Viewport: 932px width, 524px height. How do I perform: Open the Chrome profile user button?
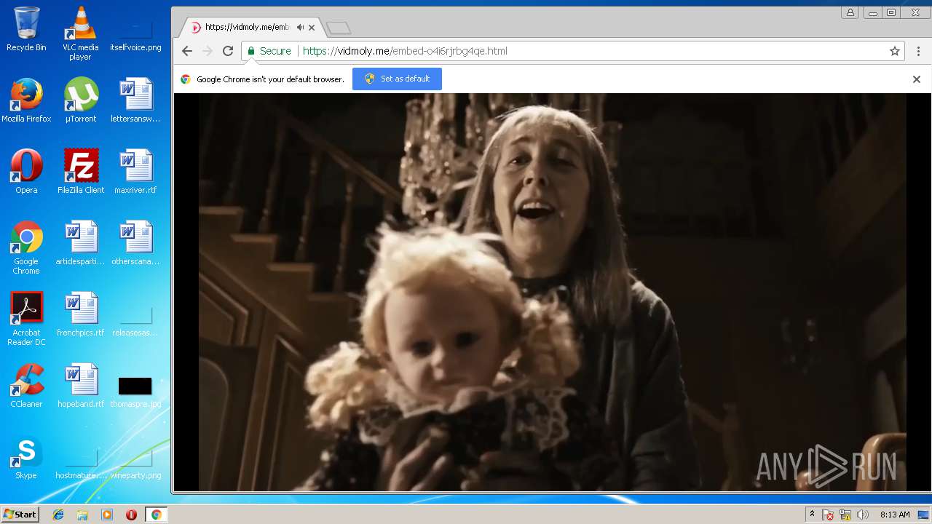(850, 12)
